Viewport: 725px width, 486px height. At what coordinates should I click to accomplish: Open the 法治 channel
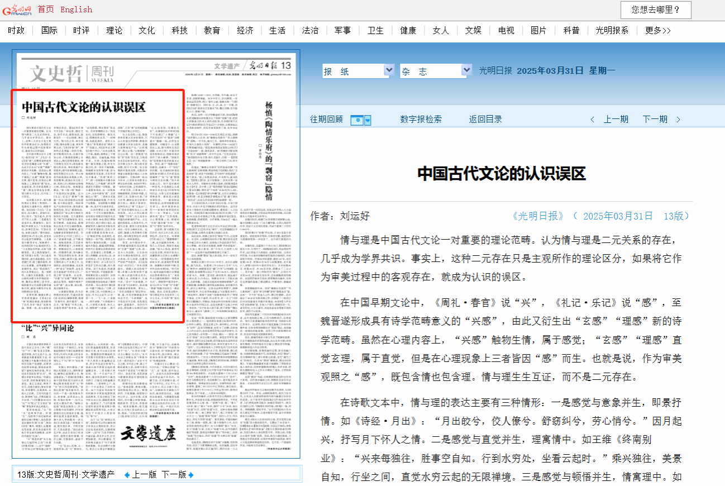[x=311, y=30]
